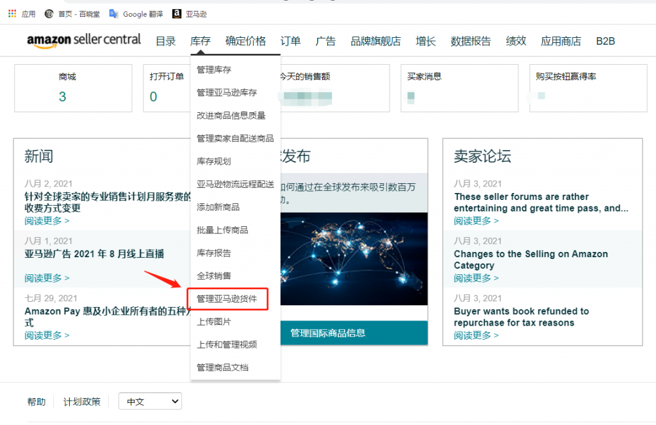Click the 管理国际商品信息 button
Viewport: 656px width, 425px height.
(x=354, y=333)
